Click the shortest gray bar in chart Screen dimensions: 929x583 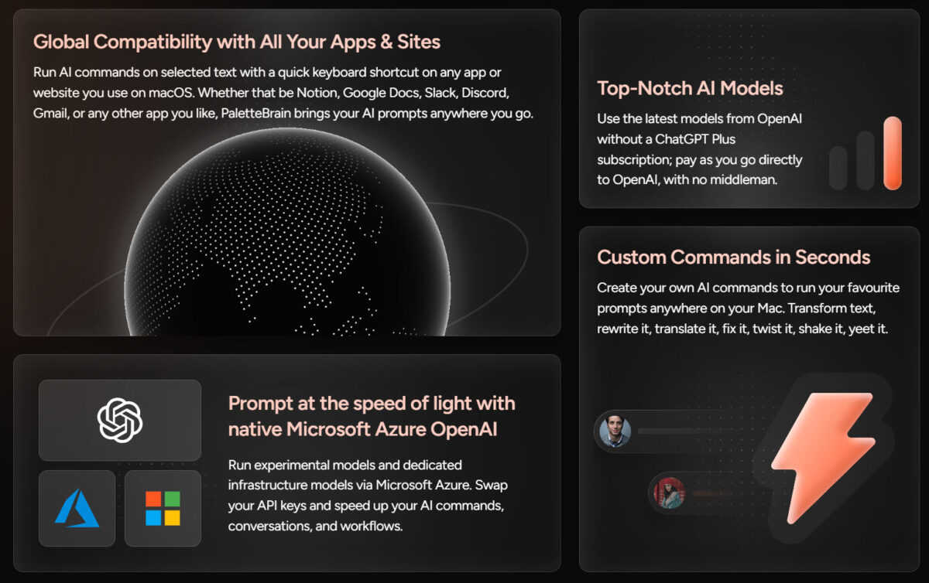838,168
